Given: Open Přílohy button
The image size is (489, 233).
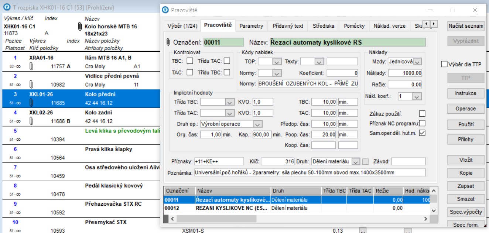Looking at the screenshot, I should 466,140.
